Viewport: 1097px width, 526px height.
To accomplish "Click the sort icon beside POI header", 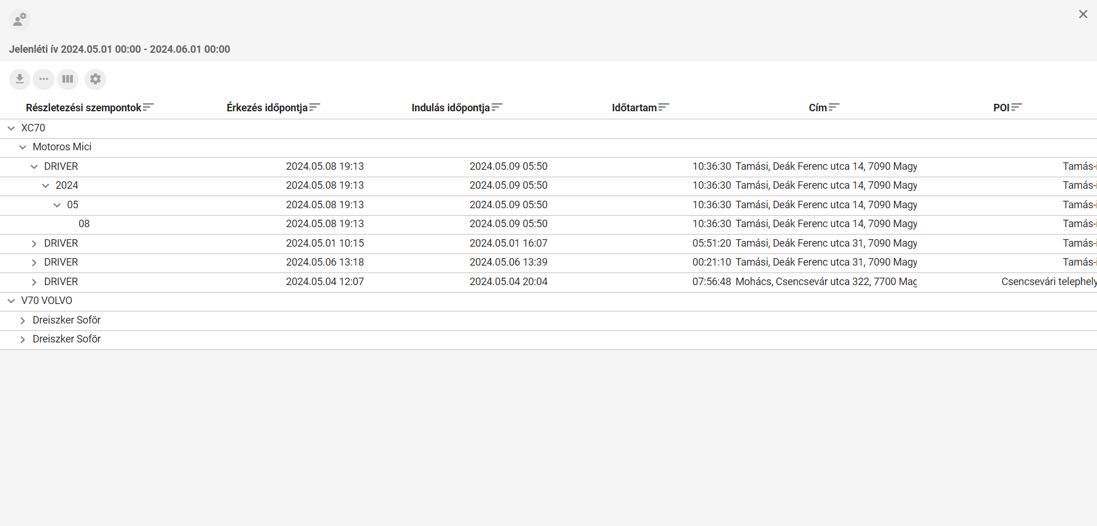I will [1017, 107].
